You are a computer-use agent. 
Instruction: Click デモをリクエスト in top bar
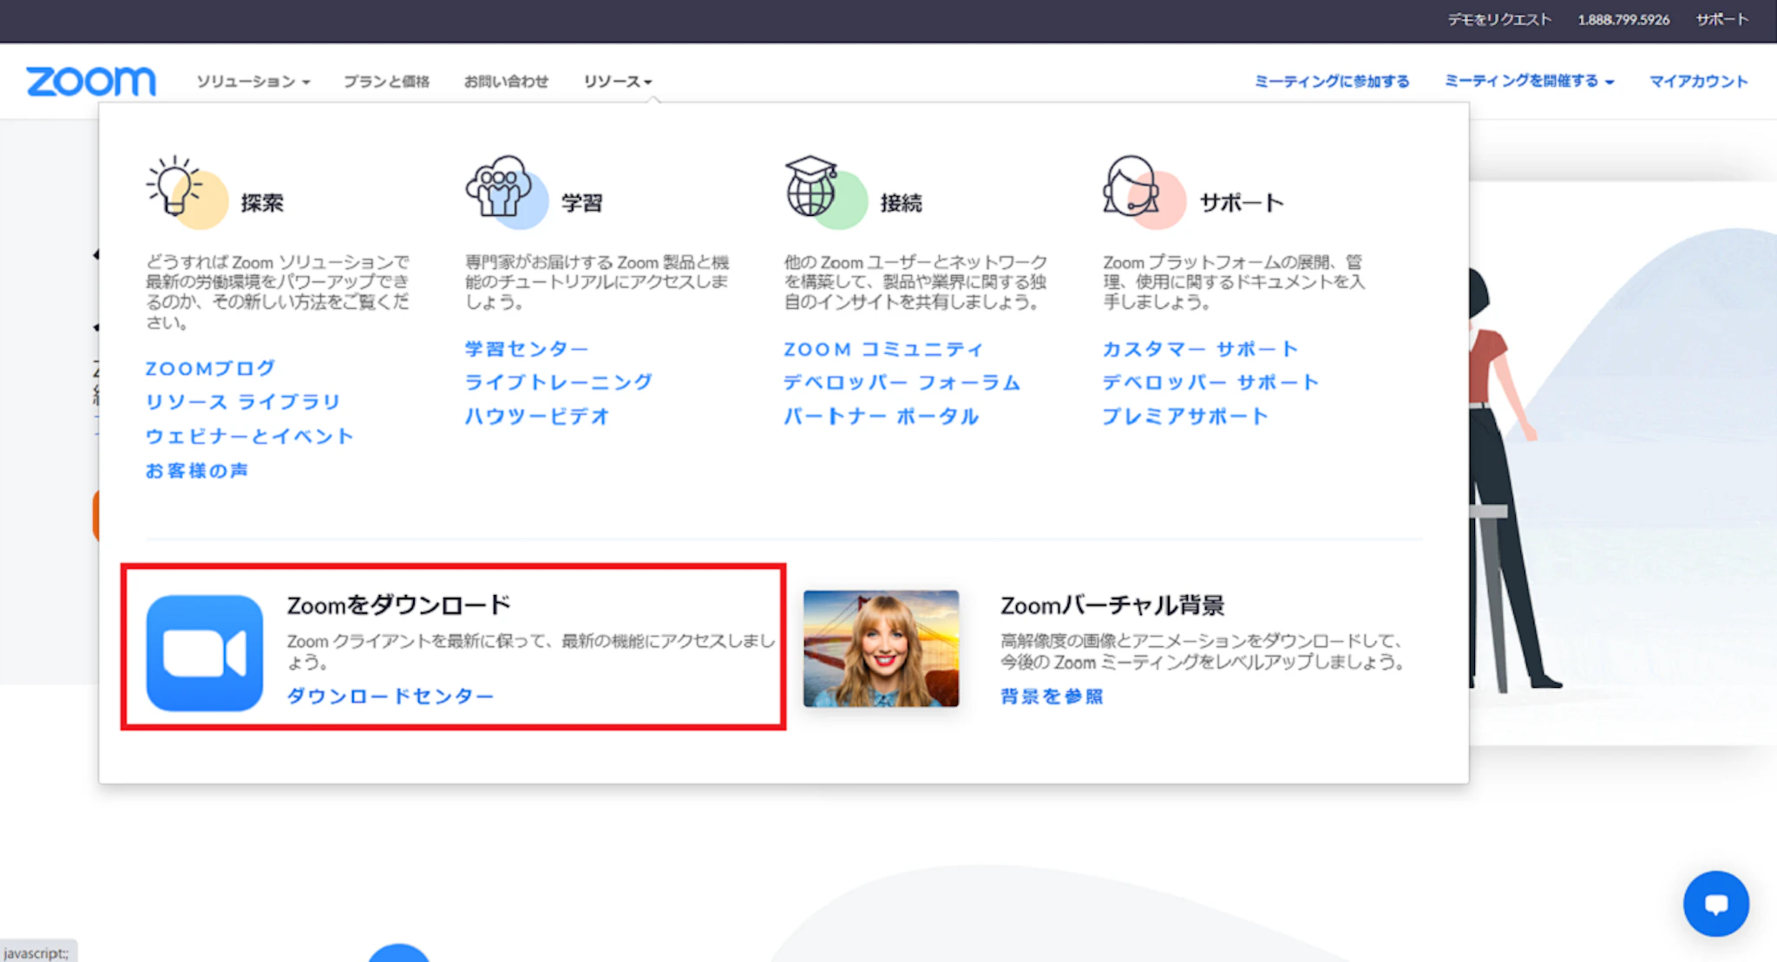pos(1498,19)
